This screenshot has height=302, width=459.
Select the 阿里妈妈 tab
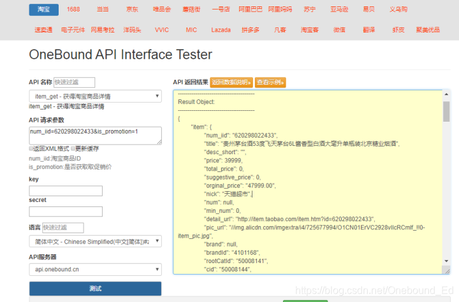click(280, 10)
